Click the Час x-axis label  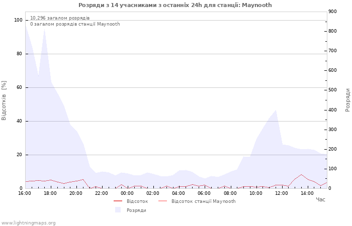[320, 199]
